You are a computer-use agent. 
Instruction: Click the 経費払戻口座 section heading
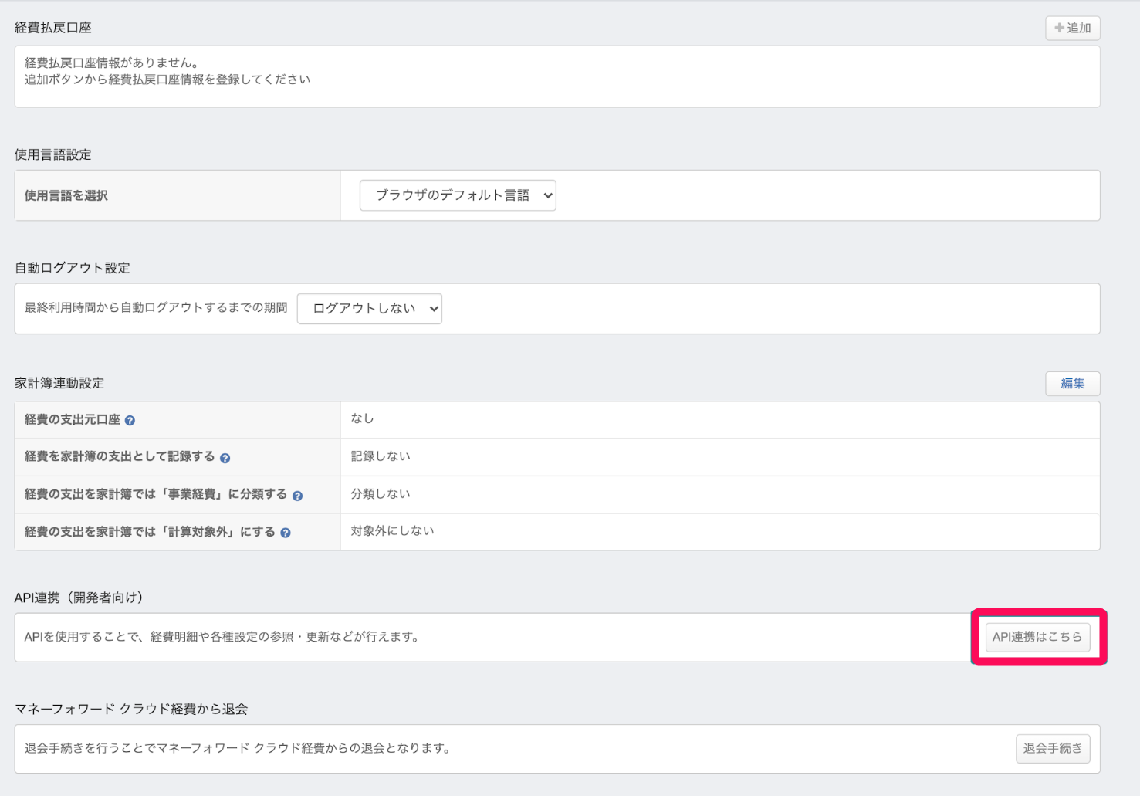click(53, 28)
